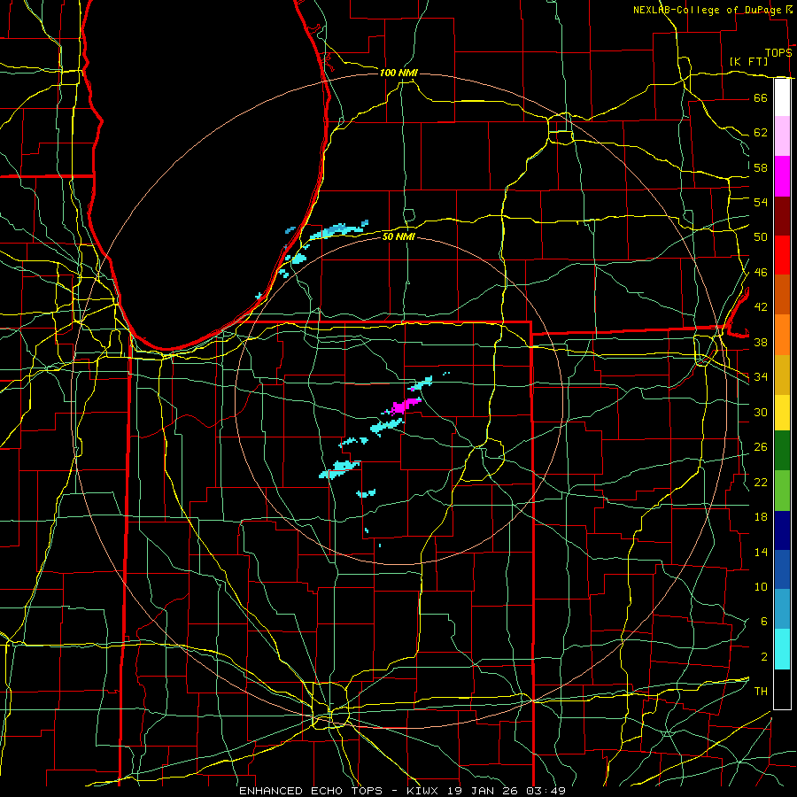
Task: Click the 66 value on the scale
Action: pos(761,97)
